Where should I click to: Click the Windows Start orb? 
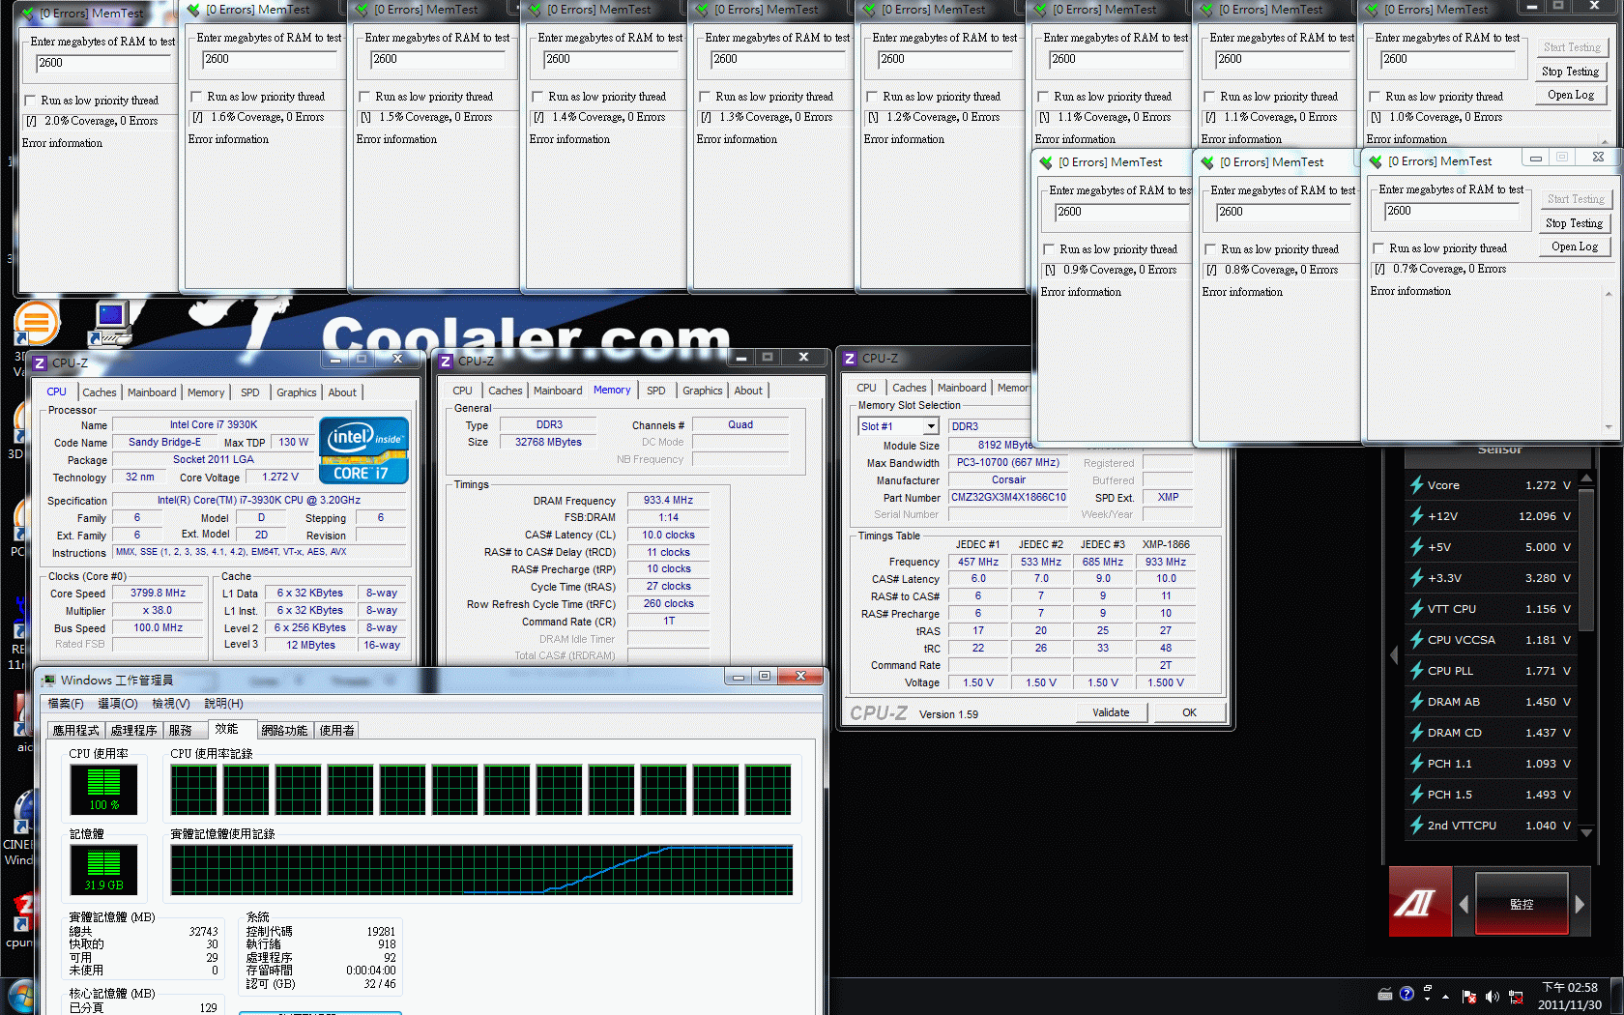click(x=20, y=997)
